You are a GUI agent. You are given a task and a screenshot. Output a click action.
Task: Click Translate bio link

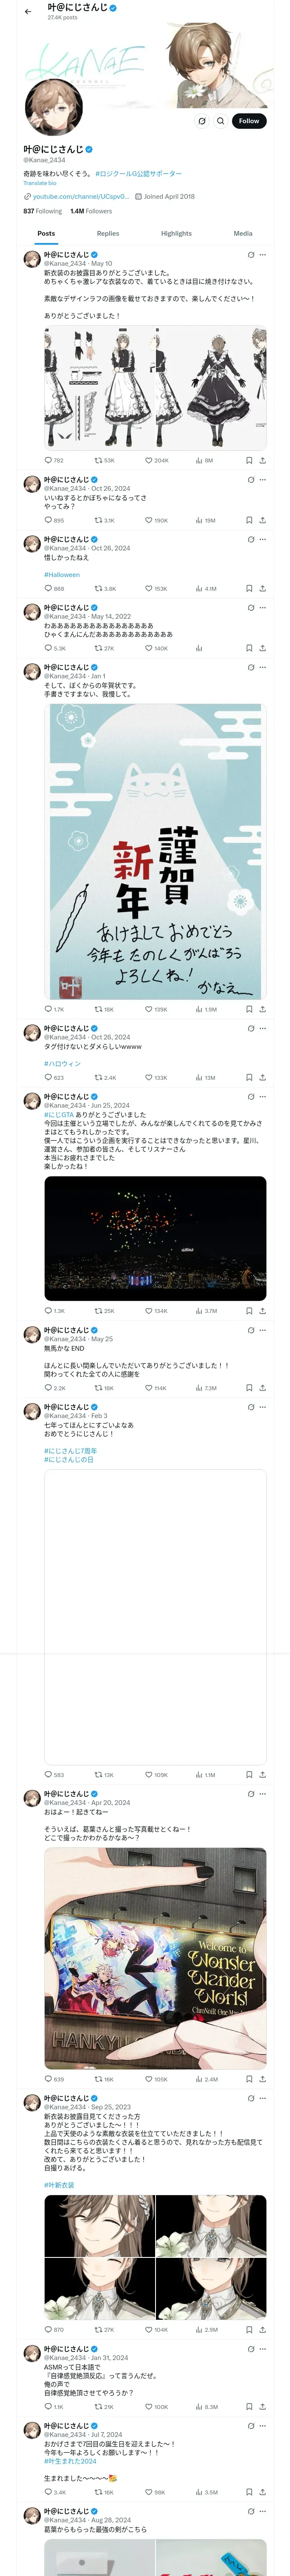click(x=40, y=183)
